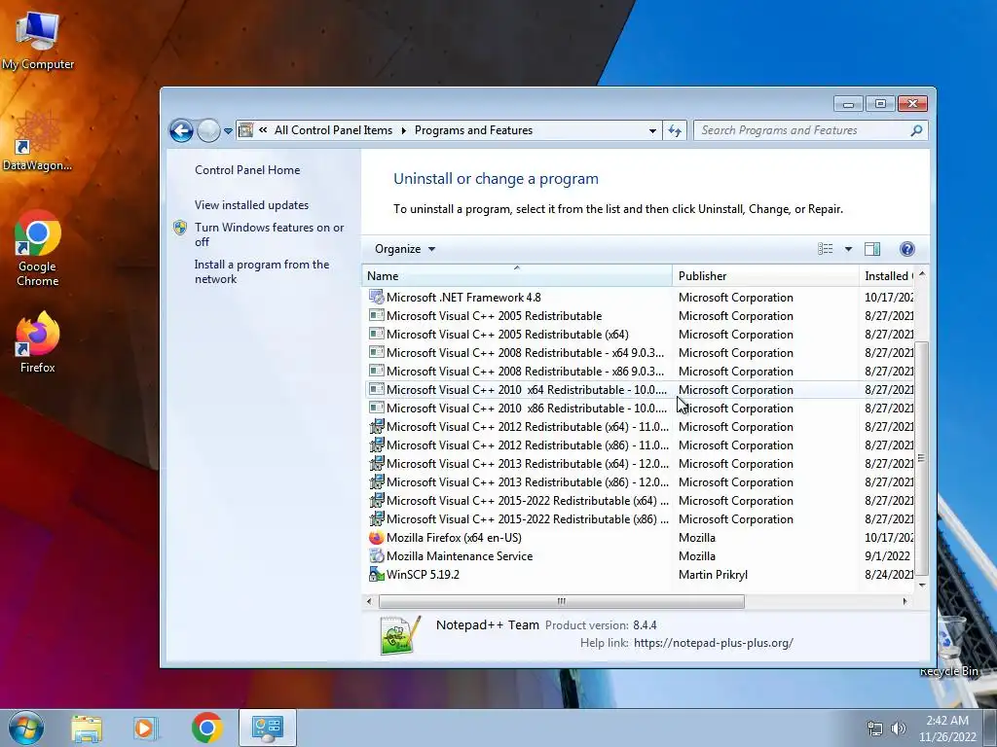This screenshot has width=997, height=747.
Task: Click the volume speaker tray icon
Action: pos(898,729)
